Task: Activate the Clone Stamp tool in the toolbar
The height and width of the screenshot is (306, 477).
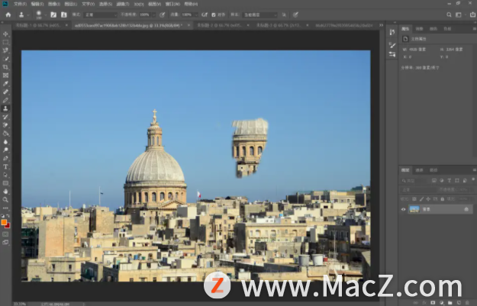Action: click(5, 108)
